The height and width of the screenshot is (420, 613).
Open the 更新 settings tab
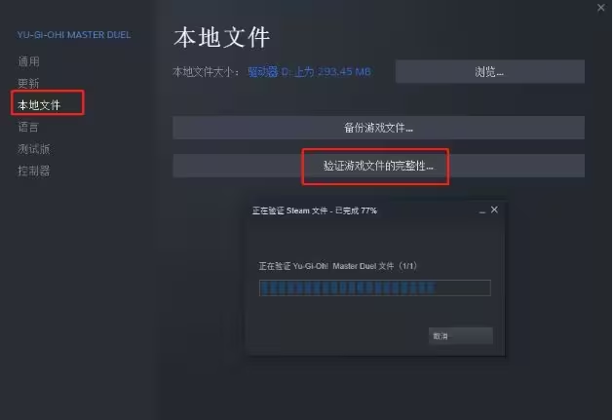28,83
